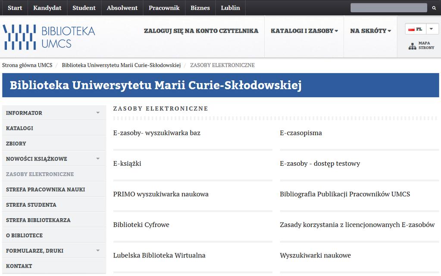
Task: Select Strefa studenta in the sidebar
Action: click(x=54, y=205)
